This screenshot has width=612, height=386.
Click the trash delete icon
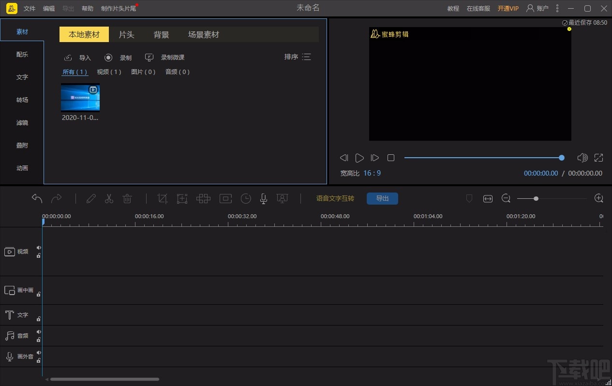tap(127, 198)
